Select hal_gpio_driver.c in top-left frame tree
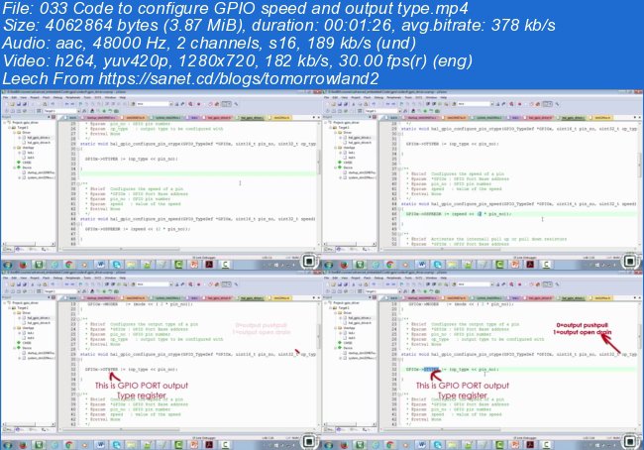 point(39,138)
